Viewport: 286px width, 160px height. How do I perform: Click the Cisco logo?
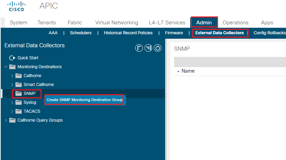pos(16,7)
